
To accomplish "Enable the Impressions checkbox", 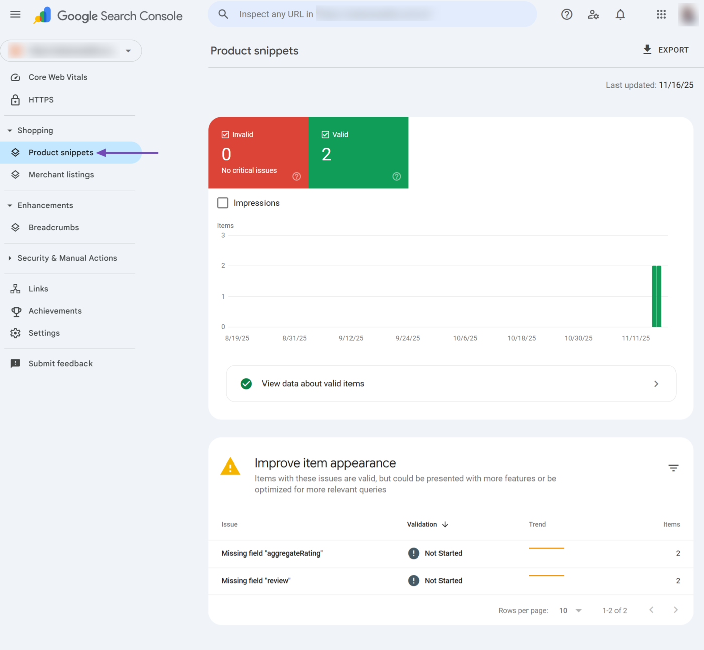I will tap(223, 203).
